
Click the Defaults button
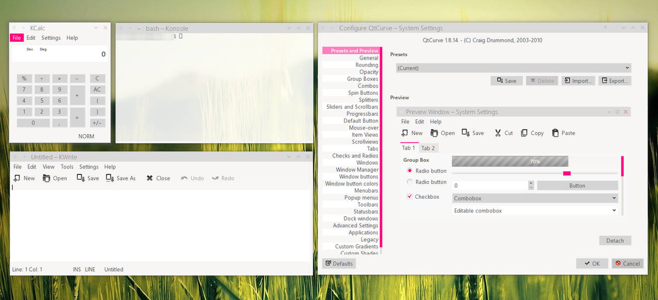[x=339, y=263]
